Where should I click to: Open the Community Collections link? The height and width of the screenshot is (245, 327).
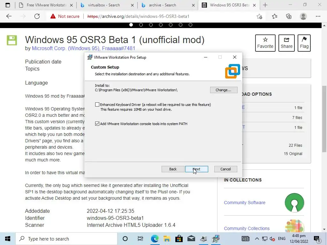pos(247,228)
